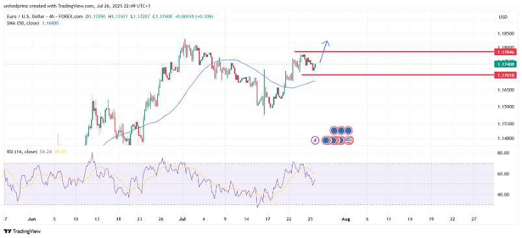Click the 25 date label on time axis

(310, 219)
